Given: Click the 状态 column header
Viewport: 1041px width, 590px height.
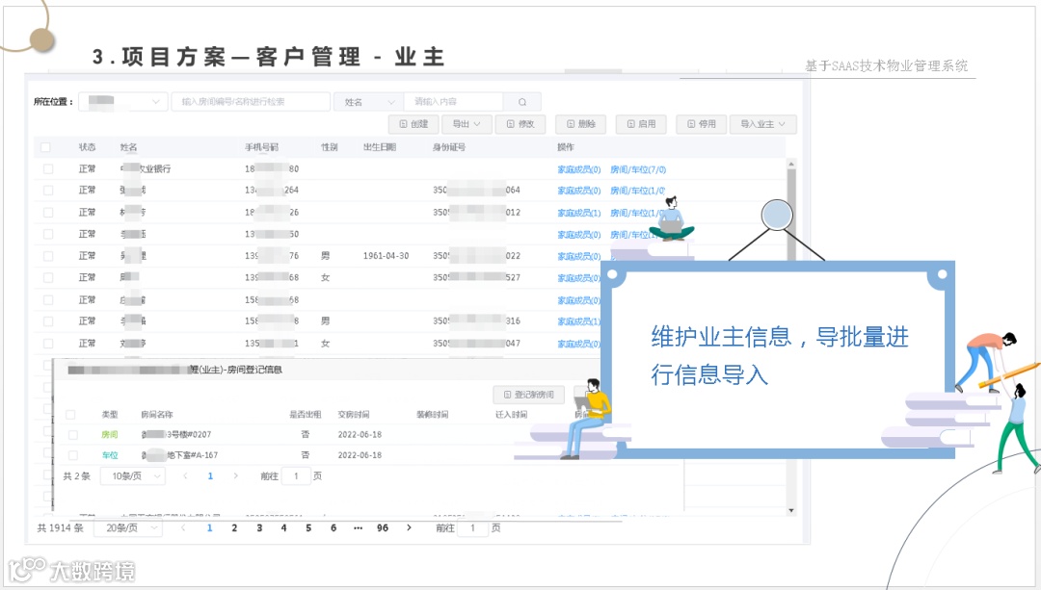Looking at the screenshot, I should pos(87,147).
